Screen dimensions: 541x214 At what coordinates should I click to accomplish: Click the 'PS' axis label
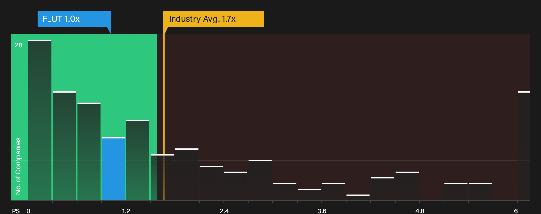[x=16, y=211]
